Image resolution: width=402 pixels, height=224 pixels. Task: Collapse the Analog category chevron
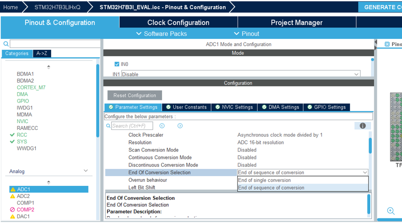pos(86,171)
